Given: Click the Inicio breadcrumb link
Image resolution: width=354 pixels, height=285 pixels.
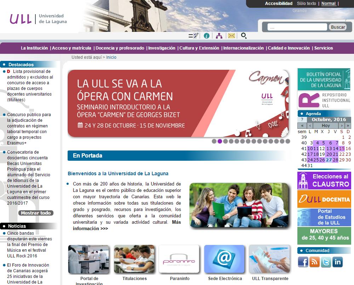Looking at the screenshot, I should click(x=111, y=57).
